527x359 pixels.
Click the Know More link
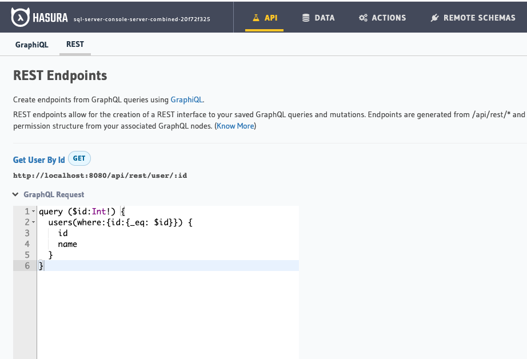tap(235, 126)
